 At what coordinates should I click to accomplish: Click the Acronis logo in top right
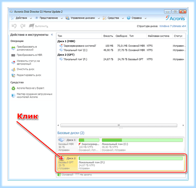[175, 18]
